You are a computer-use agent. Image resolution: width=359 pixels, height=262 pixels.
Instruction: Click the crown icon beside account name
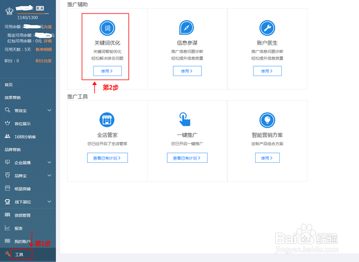click(9, 11)
